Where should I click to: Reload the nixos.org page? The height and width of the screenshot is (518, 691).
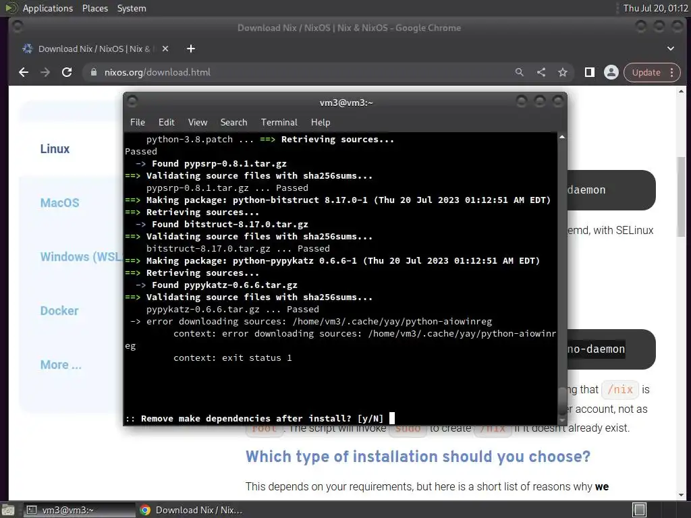click(x=67, y=72)
